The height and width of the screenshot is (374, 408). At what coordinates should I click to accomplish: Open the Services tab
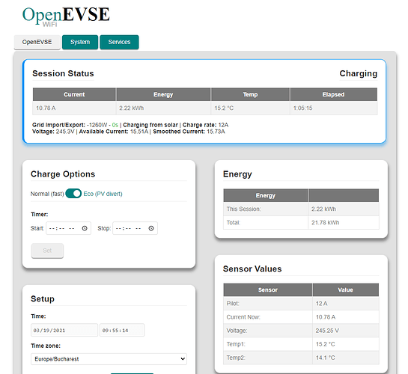[x=119, y=42]
